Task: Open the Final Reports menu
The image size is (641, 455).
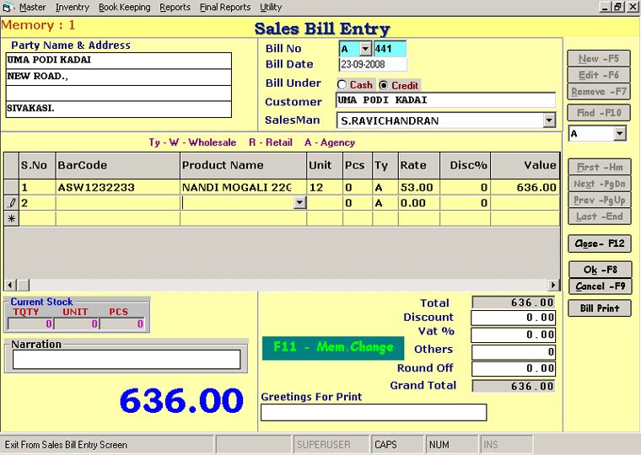Action: click(224, 7)
